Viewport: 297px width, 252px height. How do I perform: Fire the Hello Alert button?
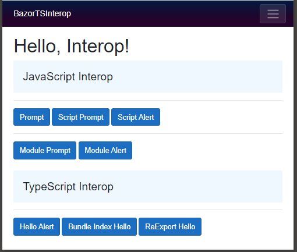pyautogui.click(x=37, y=226)
